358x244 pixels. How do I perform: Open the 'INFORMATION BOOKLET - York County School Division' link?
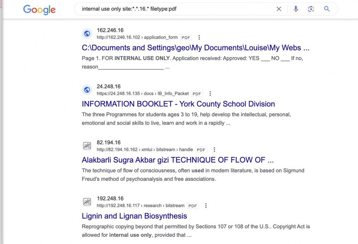coord(178,104)
